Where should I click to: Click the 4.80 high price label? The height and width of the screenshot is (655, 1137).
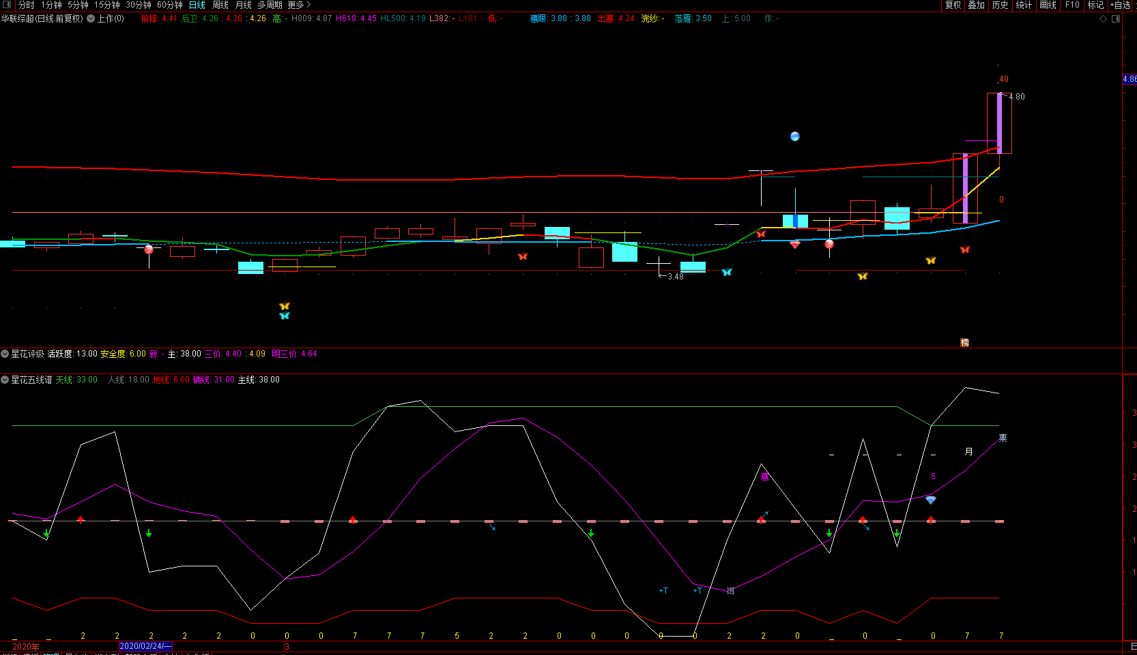(x=1017, y=97)
